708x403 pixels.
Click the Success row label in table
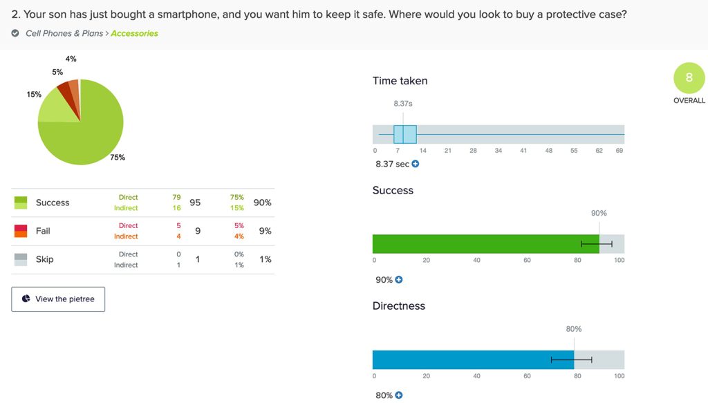point(53,203)
